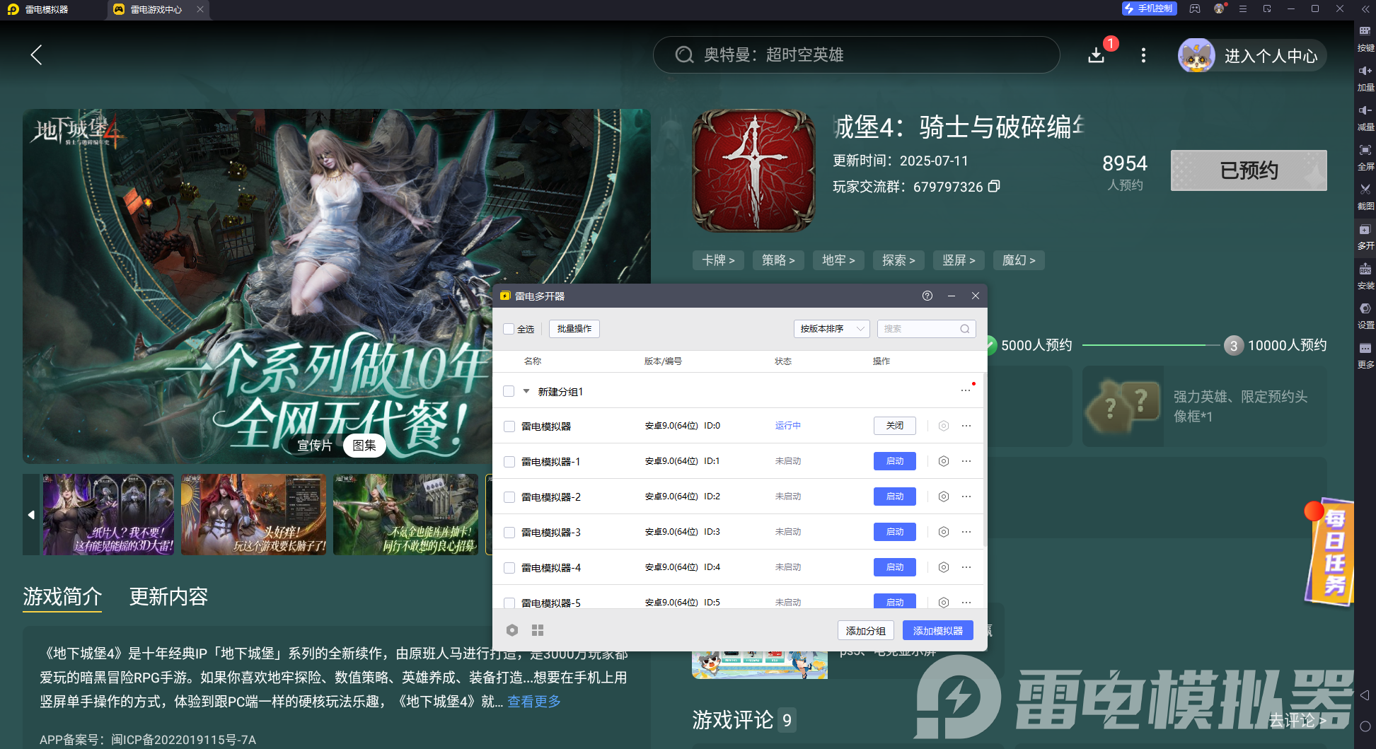This screenshot has height=749, width=1376.
Task: Switch the media viewer to 宣传片
Action: pos(315,446)
